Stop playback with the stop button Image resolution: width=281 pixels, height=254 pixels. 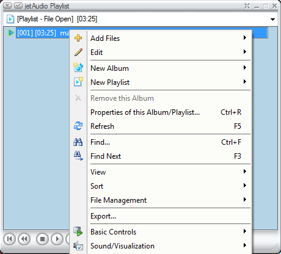tap(42, 239)
